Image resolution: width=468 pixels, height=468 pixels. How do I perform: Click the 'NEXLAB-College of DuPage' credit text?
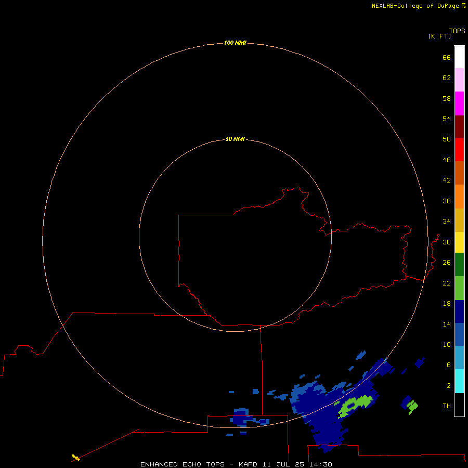coord(415,6)
